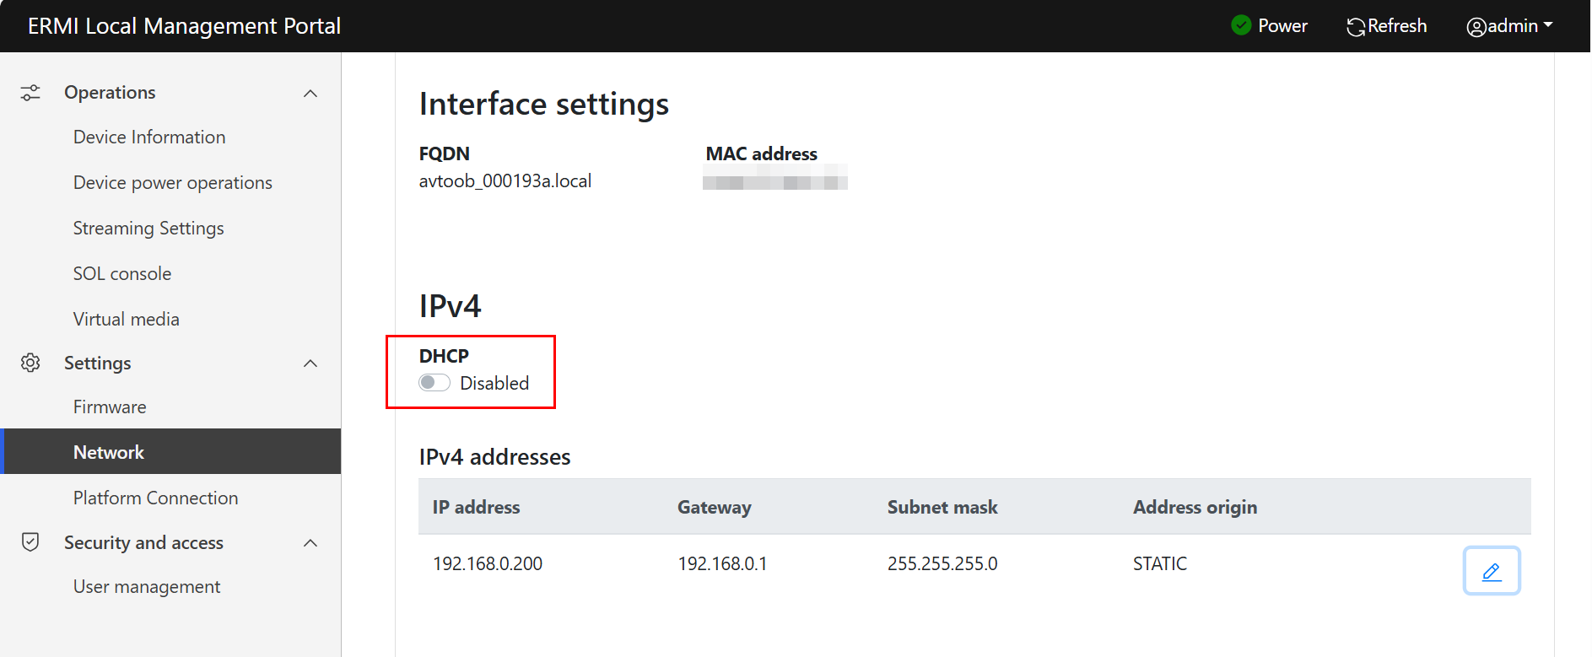Toggle the DHCP switch on
Image resolution: width=1592 pixels, height=657 pixels.
(434, 383)
